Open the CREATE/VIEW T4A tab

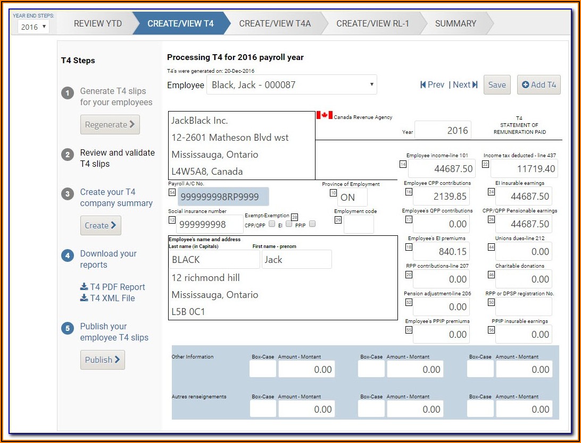[x=275, y=23]
